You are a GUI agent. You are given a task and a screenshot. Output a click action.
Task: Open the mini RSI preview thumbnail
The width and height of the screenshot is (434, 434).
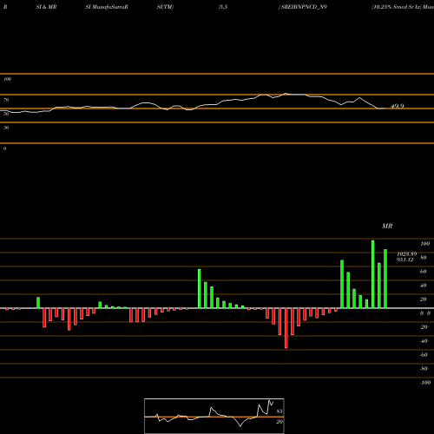[214, 416]
